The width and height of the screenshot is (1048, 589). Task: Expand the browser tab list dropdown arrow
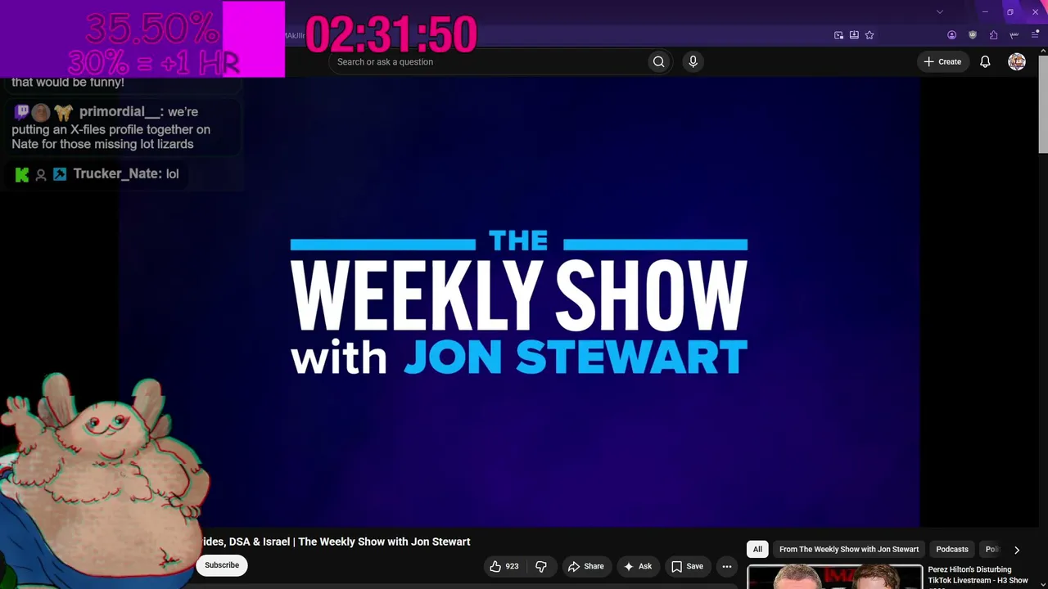click(939, 11)
